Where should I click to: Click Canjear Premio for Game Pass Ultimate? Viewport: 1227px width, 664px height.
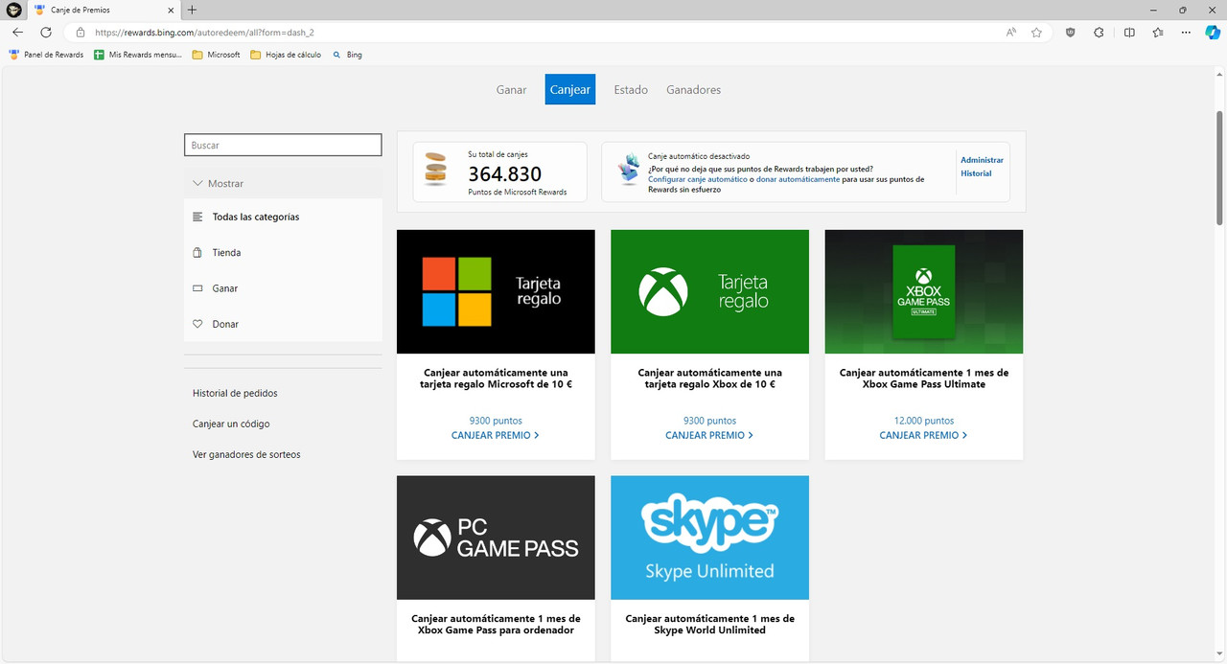point(924,435)
